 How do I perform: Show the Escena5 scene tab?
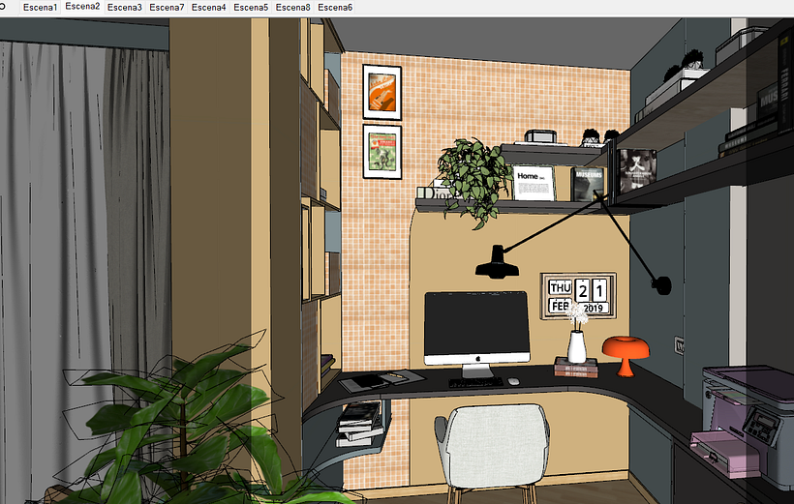(x=251, y=7)
